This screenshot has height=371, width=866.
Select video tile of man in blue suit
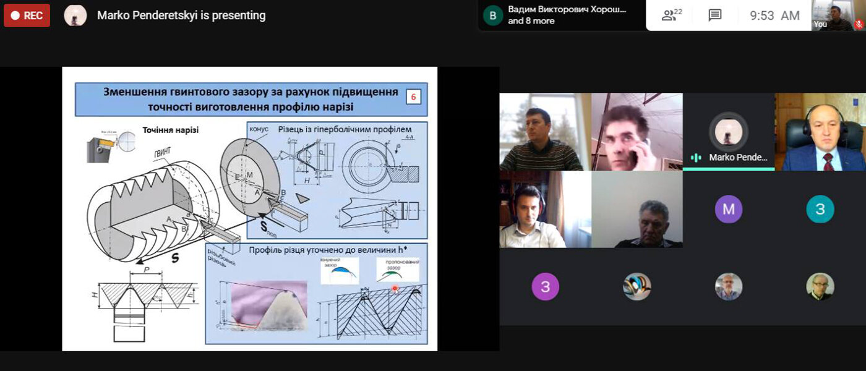[x=820, y=132]
